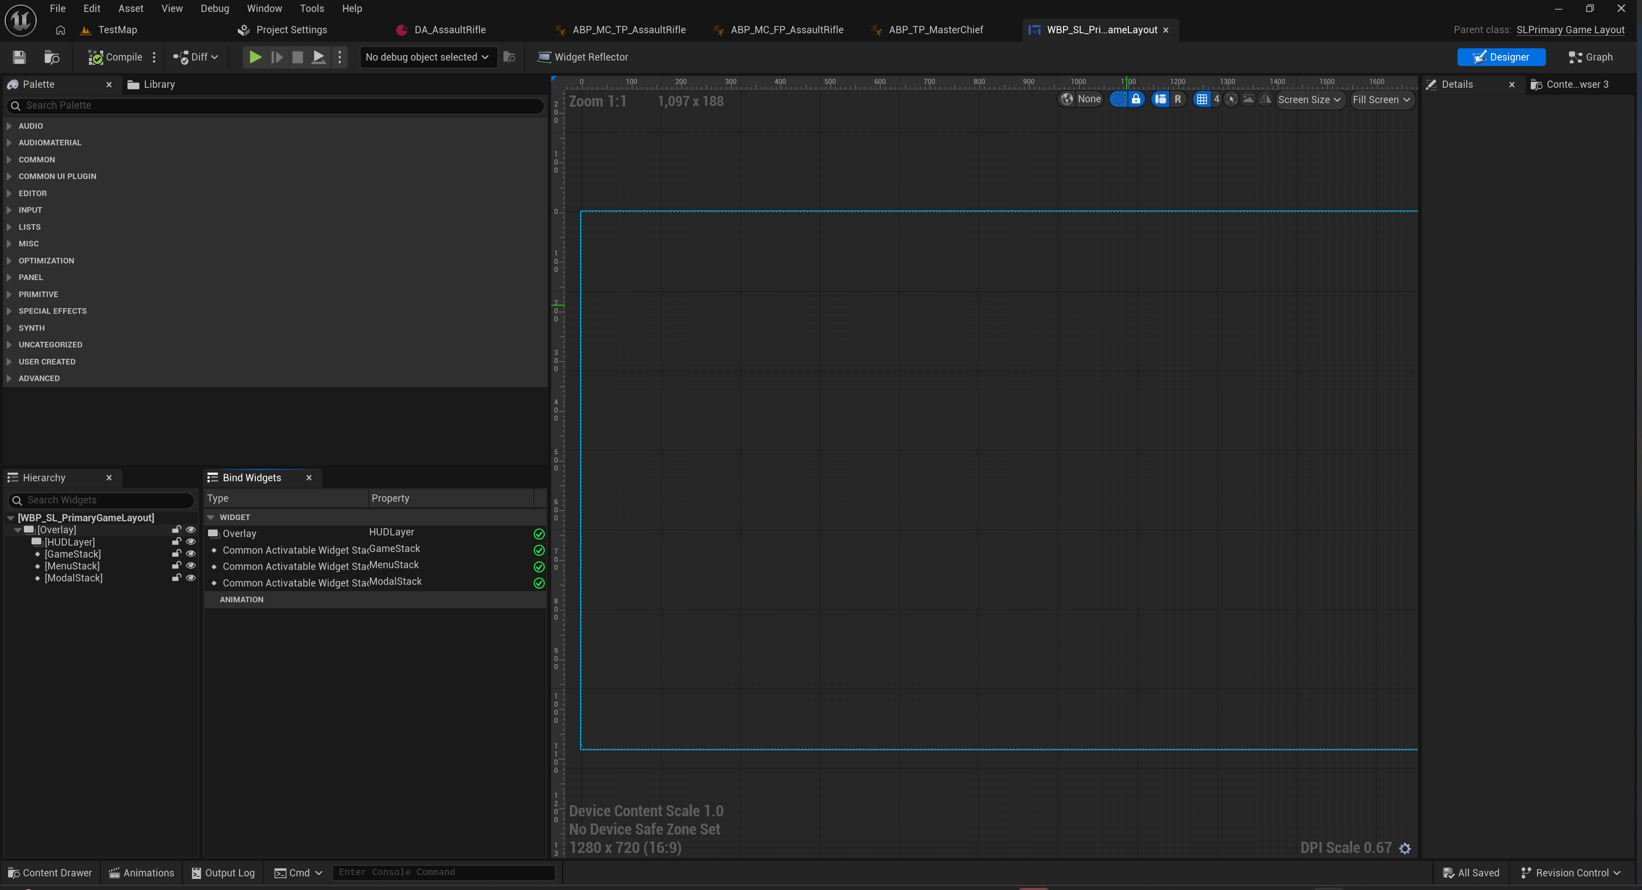
Task: Expand the COMMON UI PLUGIN palette category
Action: (9, 176)
